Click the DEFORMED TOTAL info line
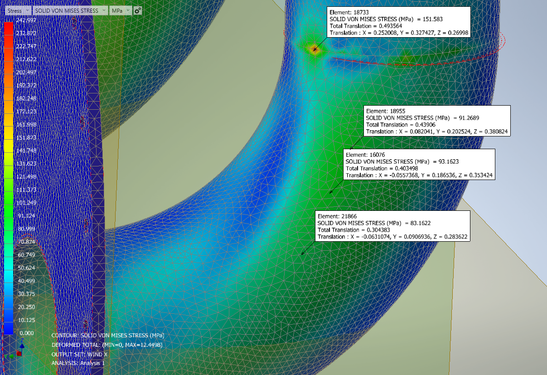 107,345
